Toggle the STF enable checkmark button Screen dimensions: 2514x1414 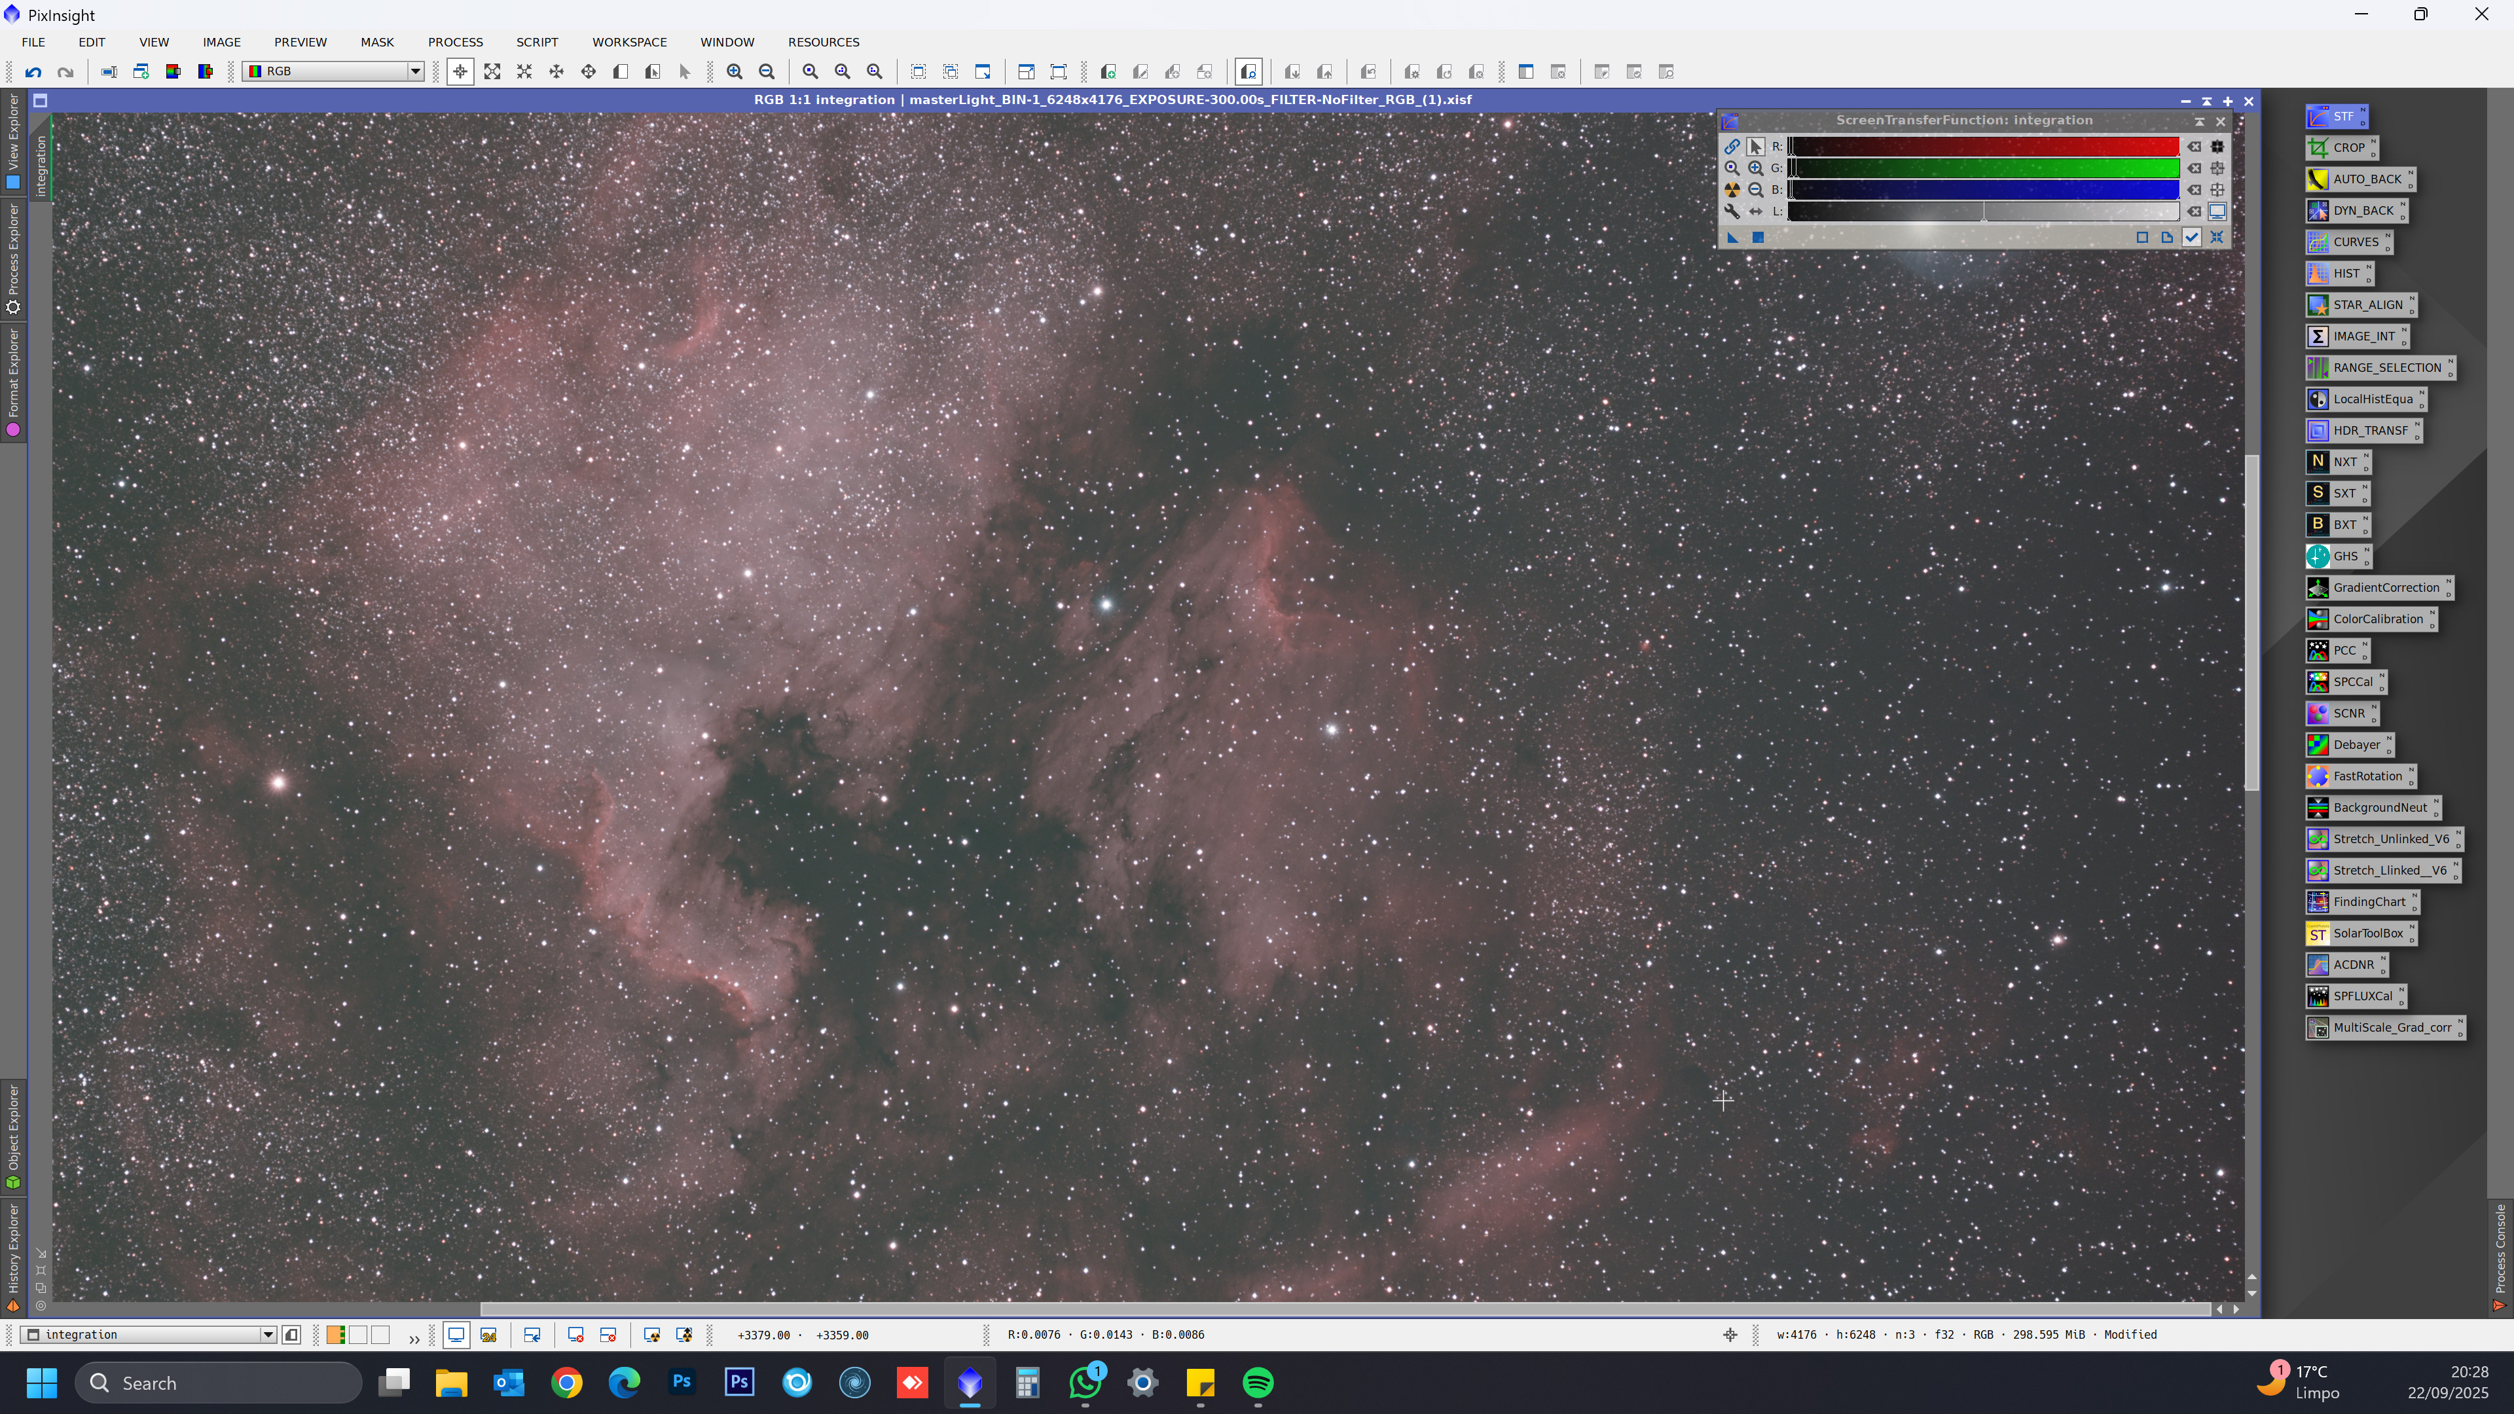click(2192, 237)
